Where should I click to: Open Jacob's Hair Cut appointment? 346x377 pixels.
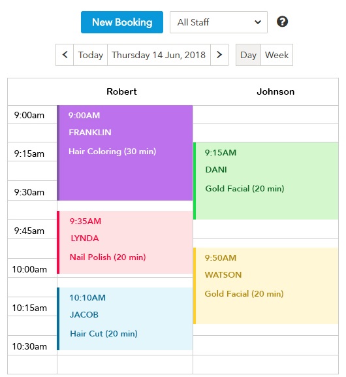point(125,319)
